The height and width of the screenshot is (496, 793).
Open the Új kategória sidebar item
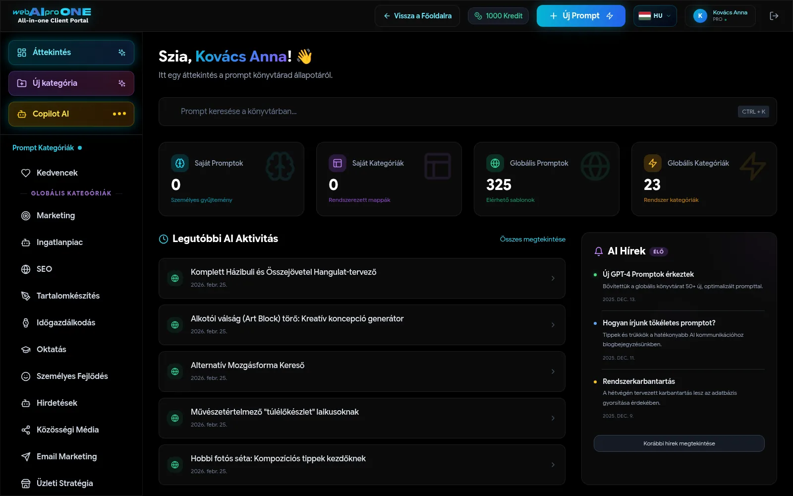tap(71, 83)
